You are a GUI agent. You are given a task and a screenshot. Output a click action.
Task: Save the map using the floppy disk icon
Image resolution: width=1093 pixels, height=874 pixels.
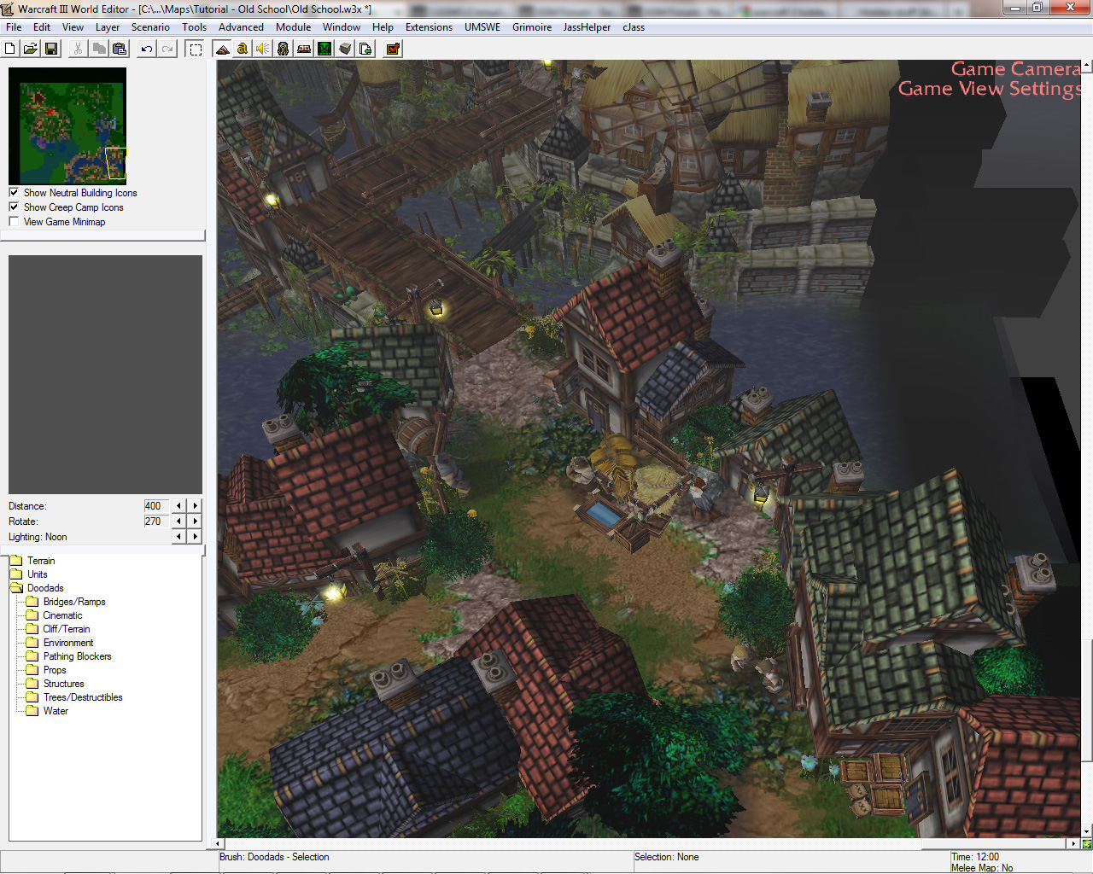tap(51, 49)
